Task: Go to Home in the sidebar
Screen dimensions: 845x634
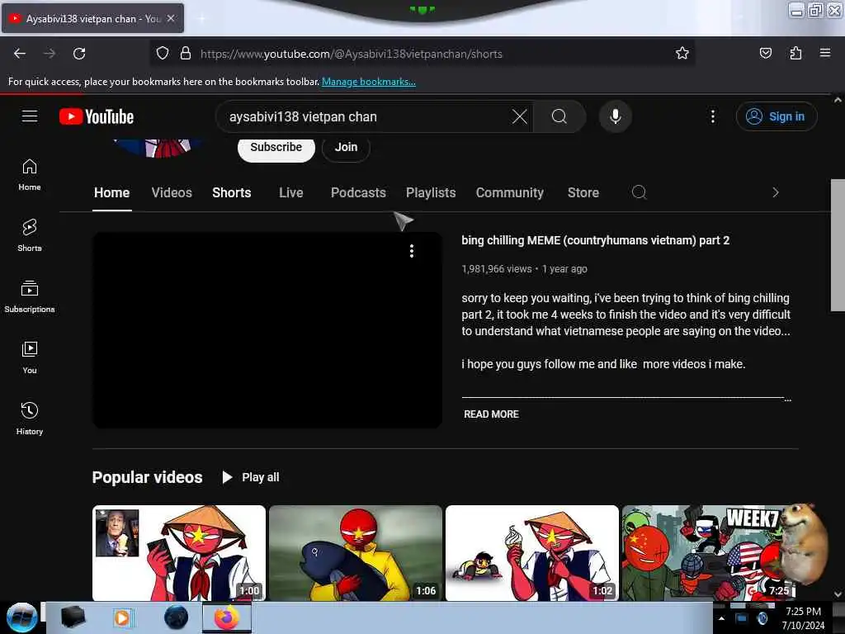Action: (x=30, y=175)
